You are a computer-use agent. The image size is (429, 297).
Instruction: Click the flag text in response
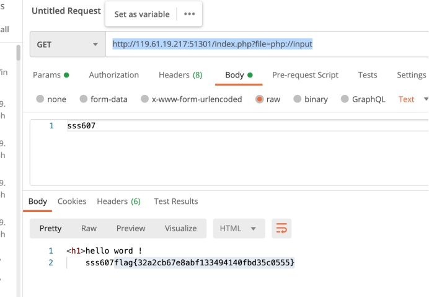point(204,263)
